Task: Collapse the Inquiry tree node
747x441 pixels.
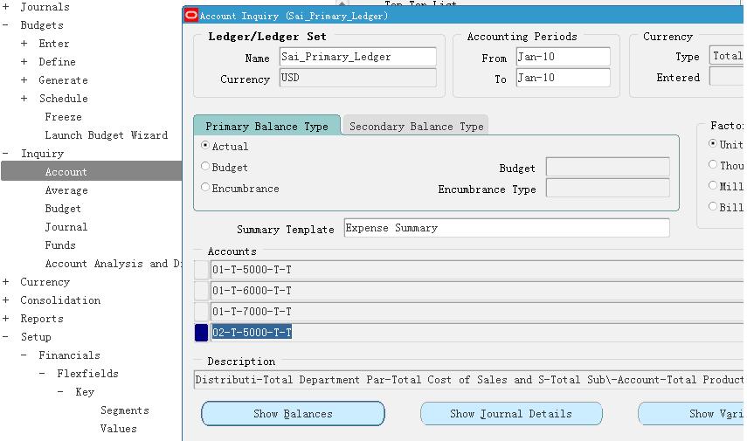Action: (6, 154)
